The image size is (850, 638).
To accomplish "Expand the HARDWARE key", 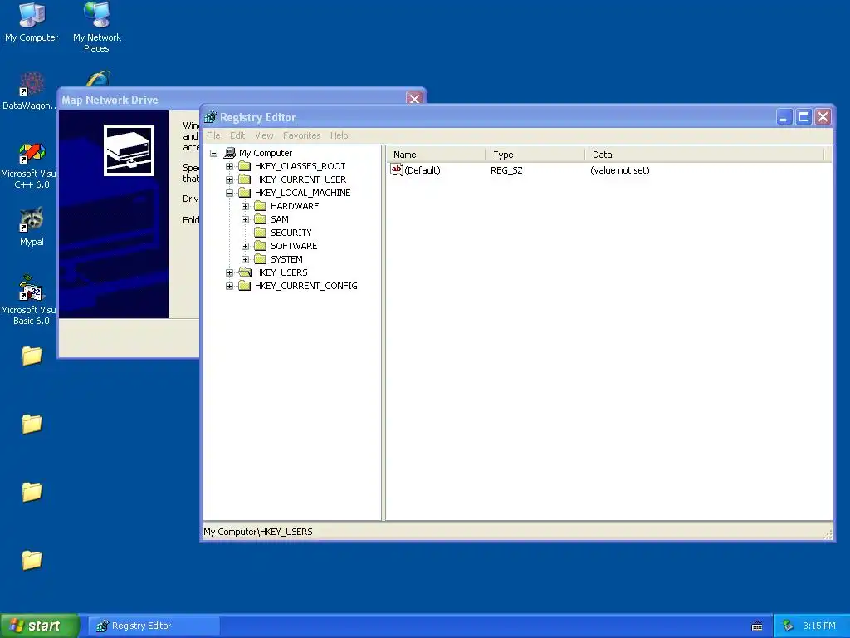I will click(x=246, y=206).
